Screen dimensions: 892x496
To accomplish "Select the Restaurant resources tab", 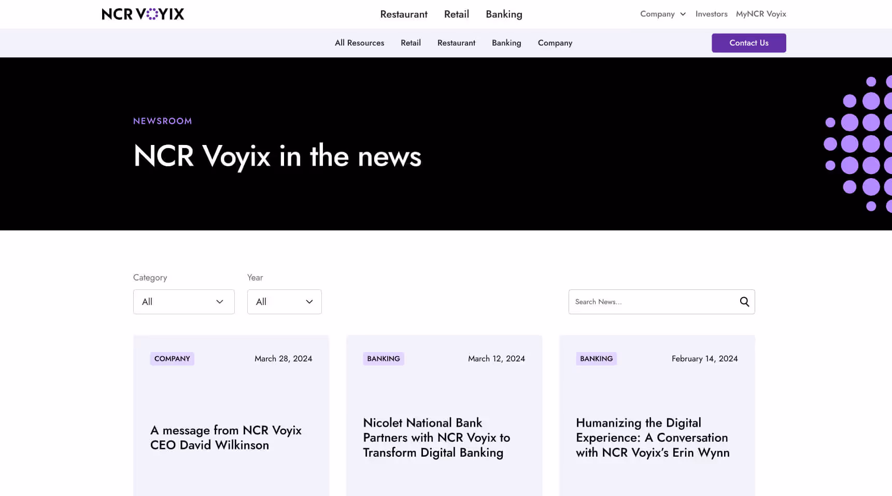I will click(456, 43).
